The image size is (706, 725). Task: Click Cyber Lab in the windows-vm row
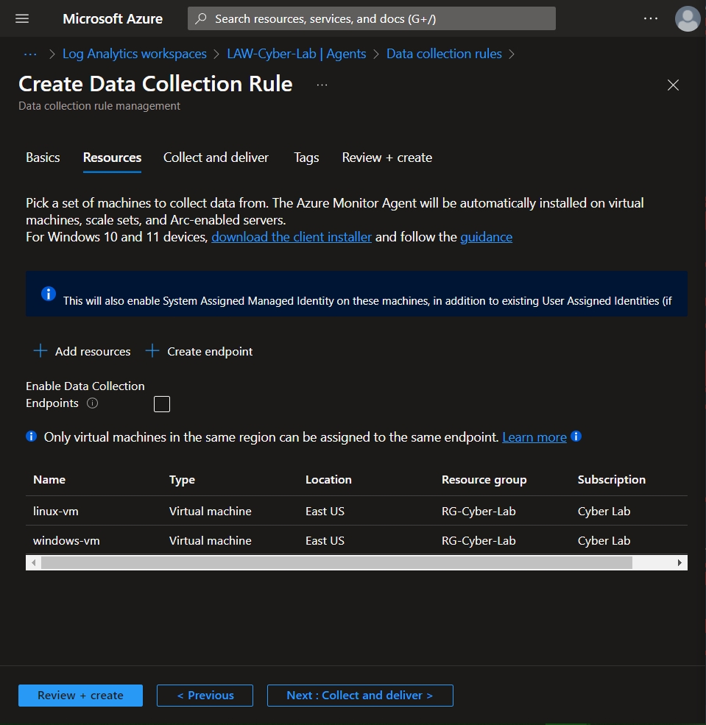[604, 540]
